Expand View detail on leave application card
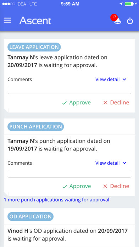Viewport: 139px width, 247px height. [111, 79]
